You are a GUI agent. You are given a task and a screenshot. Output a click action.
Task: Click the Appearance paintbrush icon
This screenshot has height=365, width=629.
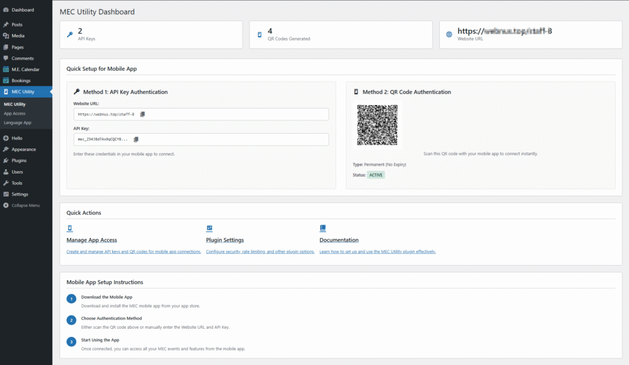pos(6,150)
